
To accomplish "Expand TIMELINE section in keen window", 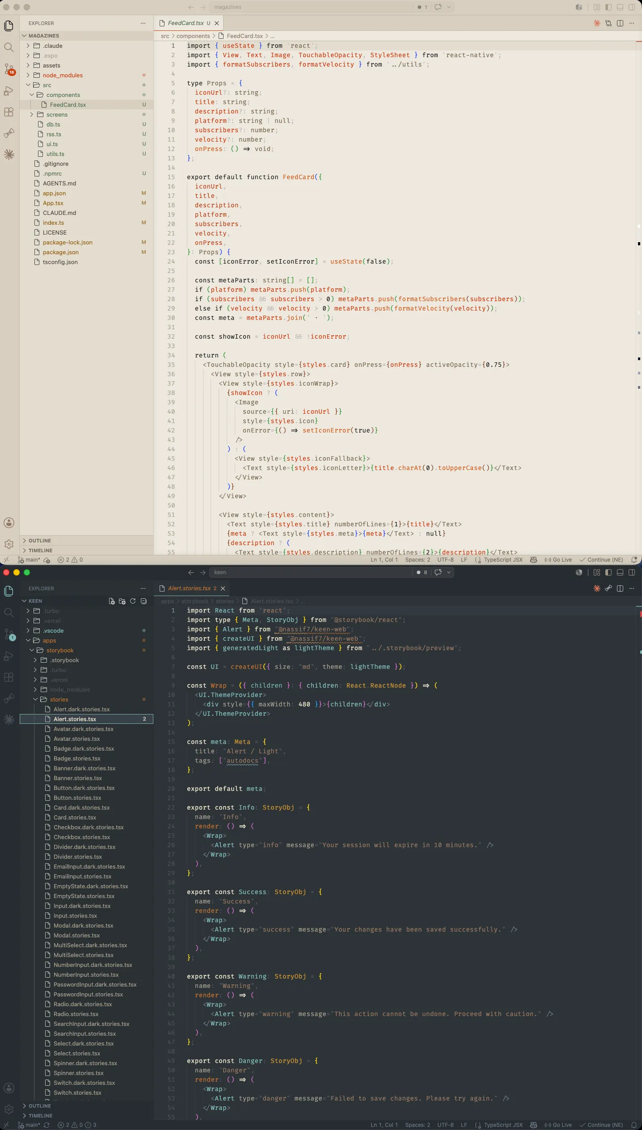I will [87, 1116].
